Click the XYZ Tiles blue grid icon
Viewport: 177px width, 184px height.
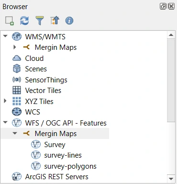tap(17, 101)
